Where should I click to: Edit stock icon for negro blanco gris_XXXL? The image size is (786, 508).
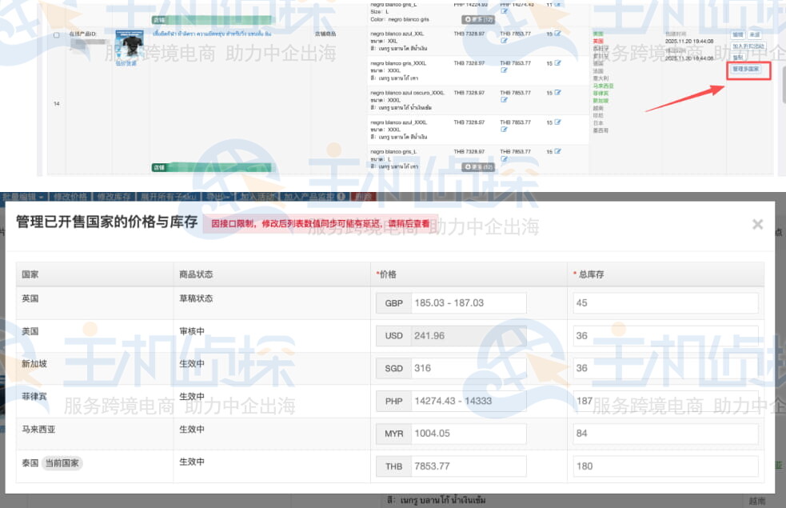557,62
